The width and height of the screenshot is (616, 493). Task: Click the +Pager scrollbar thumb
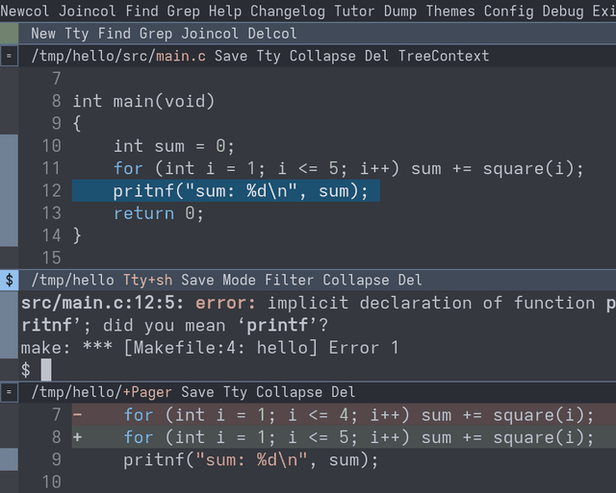pos(9,459)
